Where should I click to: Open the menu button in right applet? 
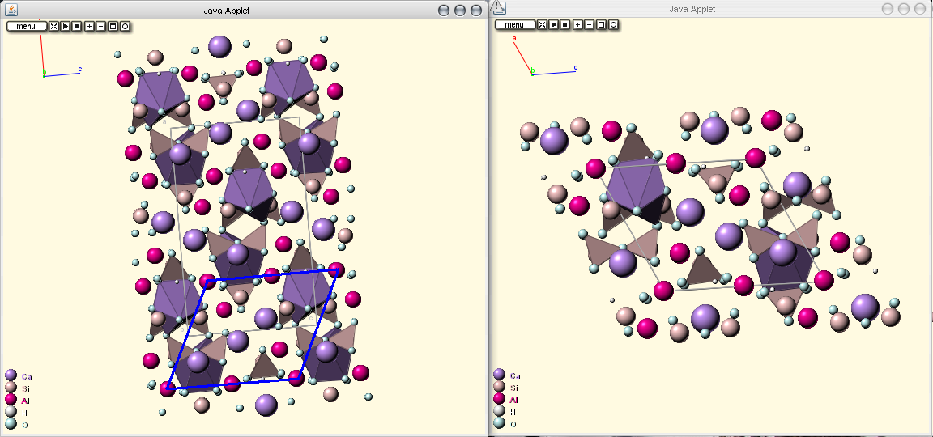pyautogui.click(x=515, y=24)
